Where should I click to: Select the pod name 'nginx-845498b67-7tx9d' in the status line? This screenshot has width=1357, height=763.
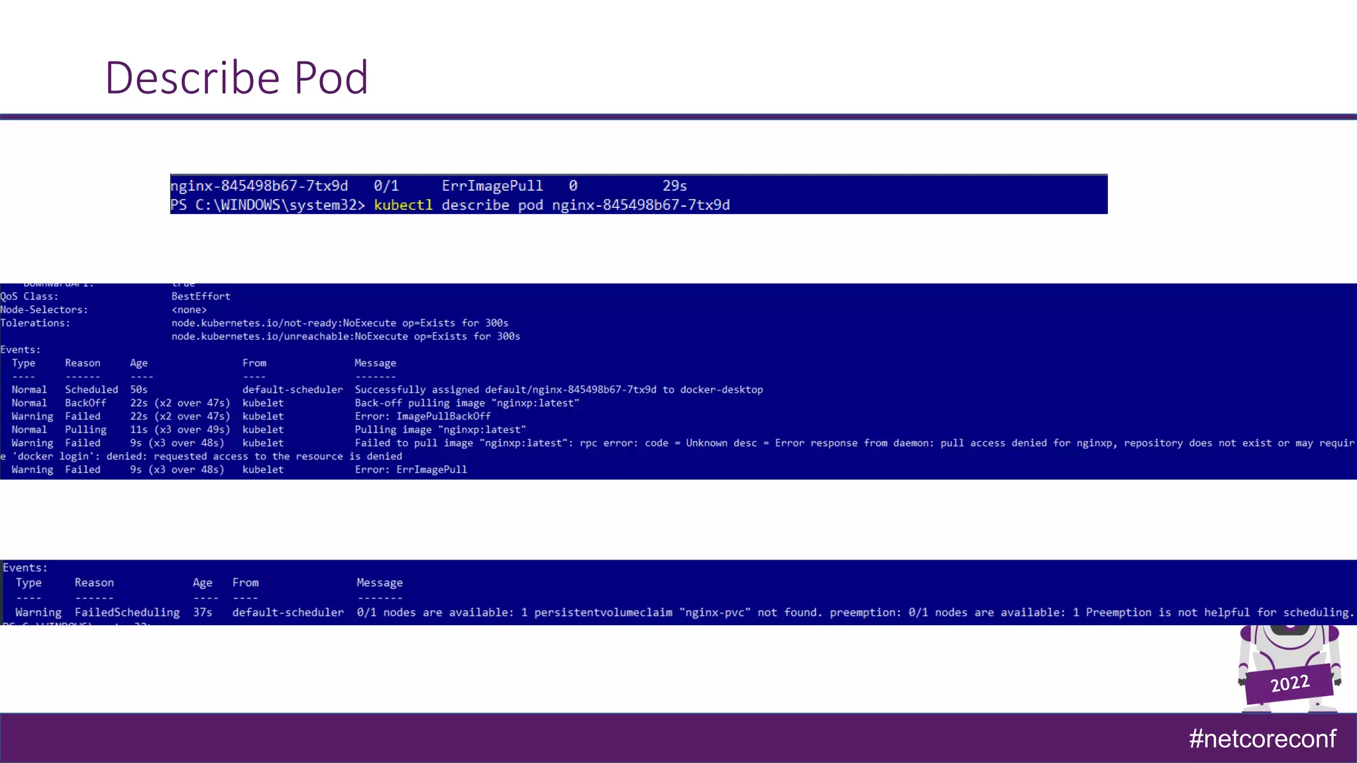(259, 186)
